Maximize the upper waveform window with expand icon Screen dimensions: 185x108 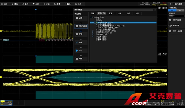pos(163,8)
